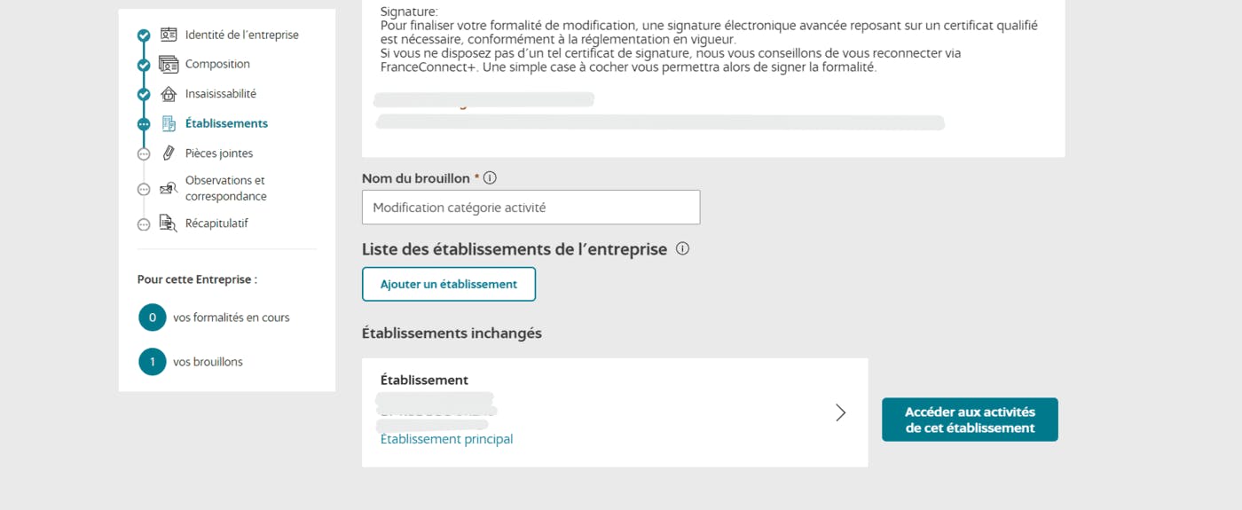The image size is (1242, 510).
Task: Click the Pièces jointes paperclip icon
Action: click(x=169, y=153)
